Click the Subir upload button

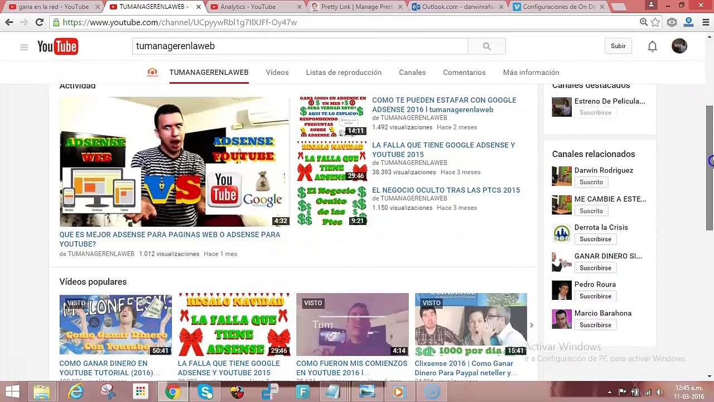pyautogui.click(x=618, y=46)
